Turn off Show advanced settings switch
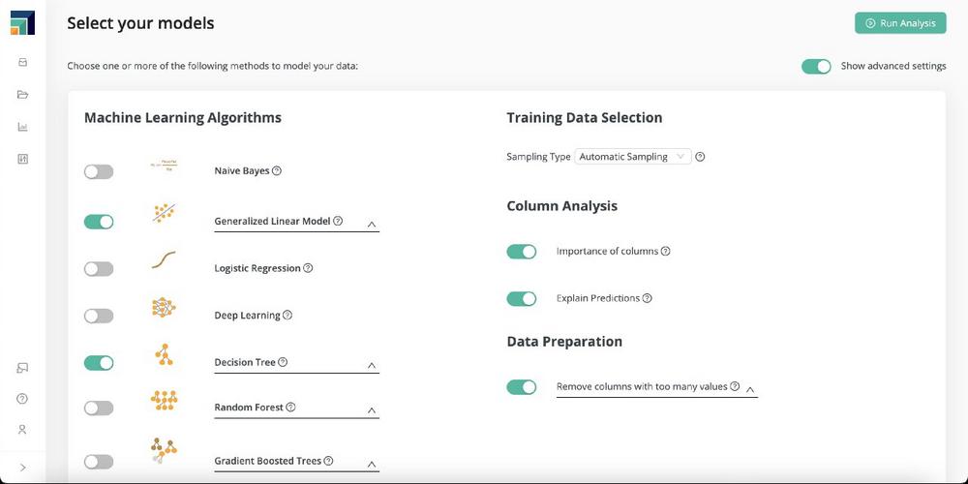This screenshot has width=968, height=484. pyautogui.click(x=816, y=67)
